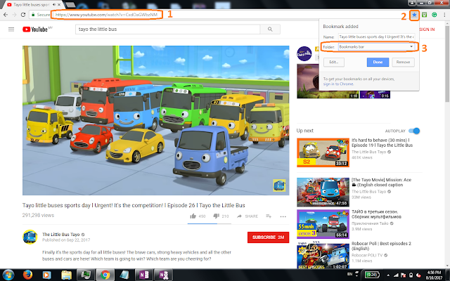Image resolution: width=450 pixels, height=281 pixels.
Task: Click the SIGN IN link
Action: 427,30
